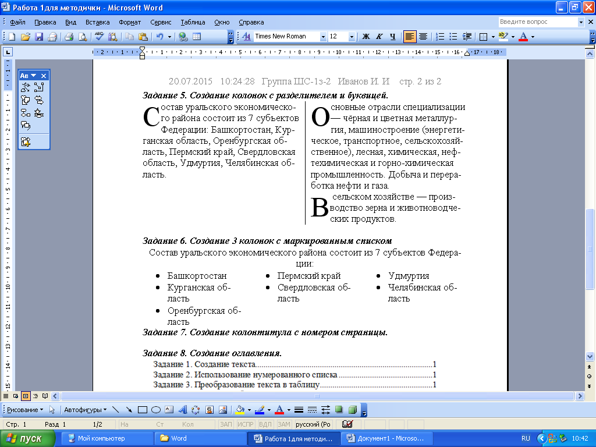Open formatting toolbar font color dropdown arrow
The image size is (596, 447).
click(x=533, y=37)
